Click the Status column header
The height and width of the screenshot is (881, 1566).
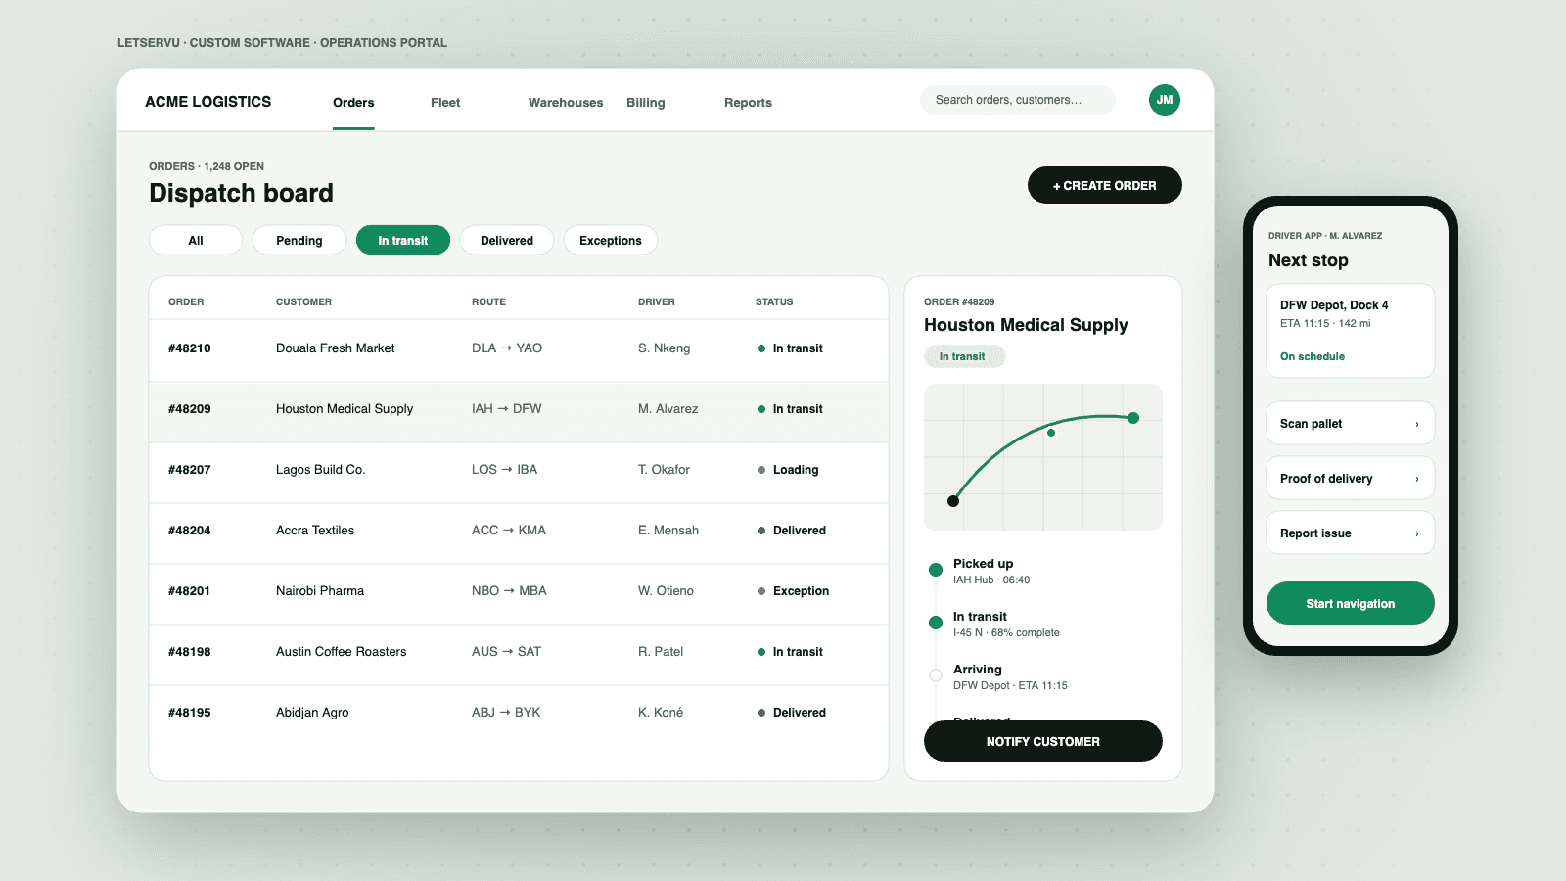774,302
